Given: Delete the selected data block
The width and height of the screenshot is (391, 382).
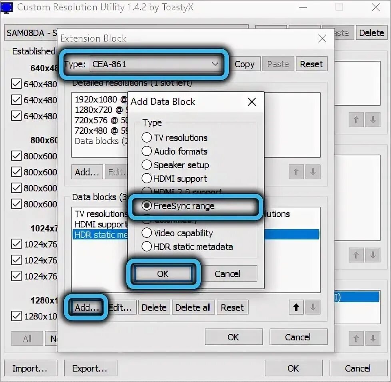Looking at the screenshot, I should point(154,308).
